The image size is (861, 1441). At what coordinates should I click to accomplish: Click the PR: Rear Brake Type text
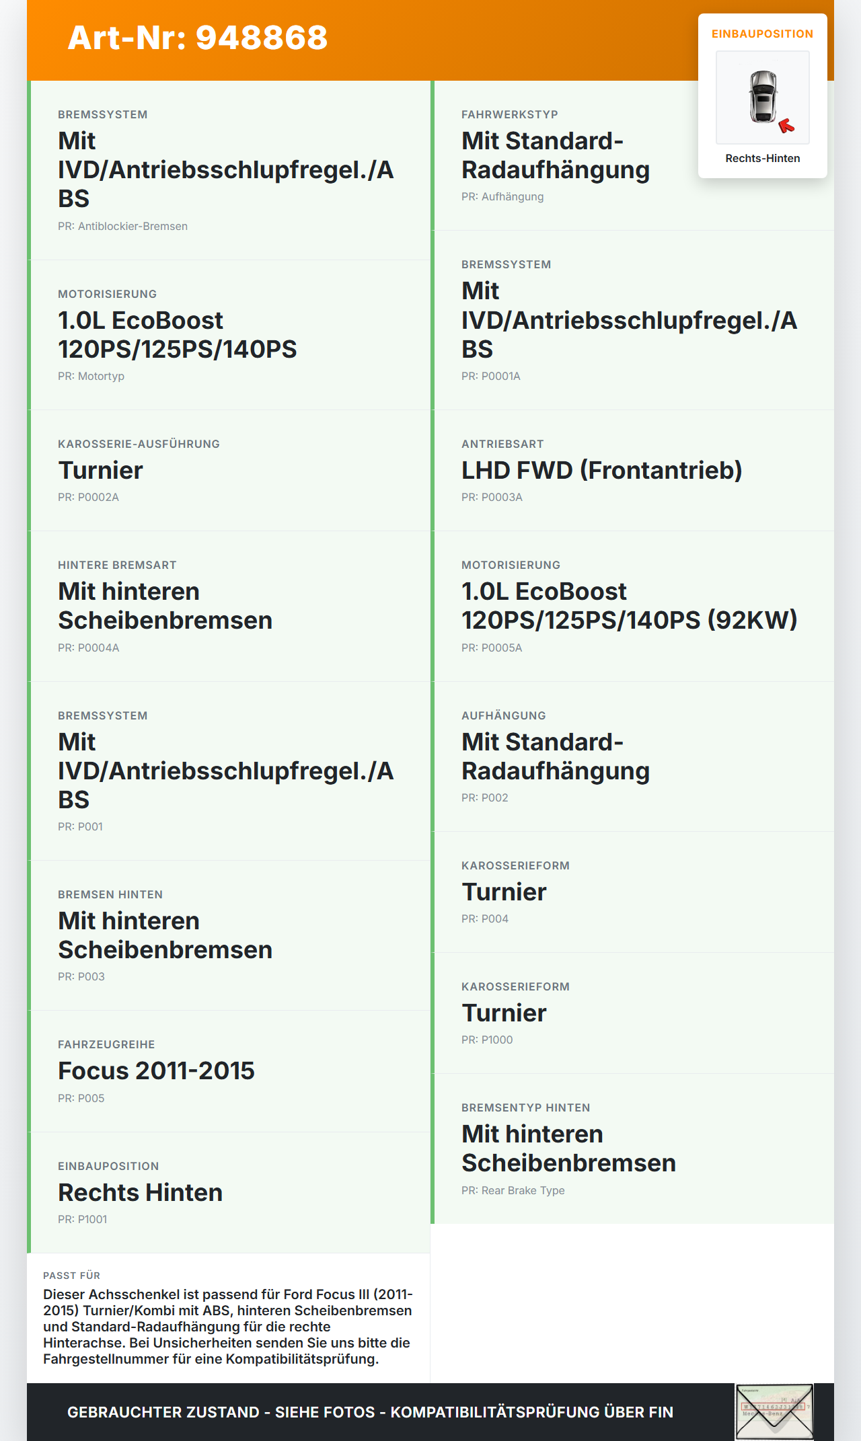[x=513, y=1191]
